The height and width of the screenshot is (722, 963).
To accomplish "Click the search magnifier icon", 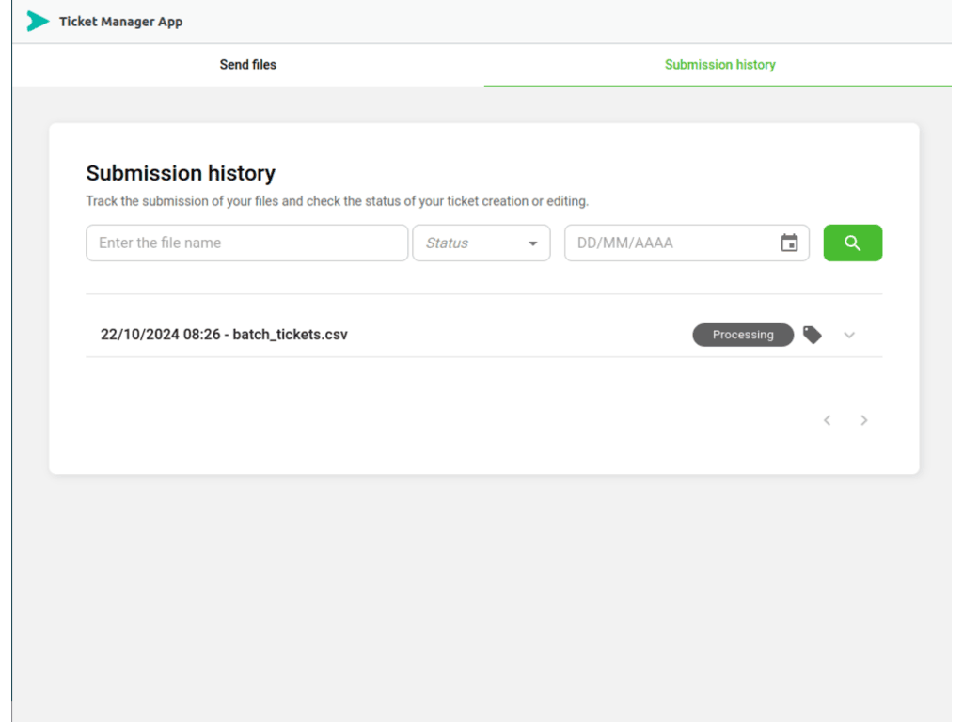I will point(852,243).
